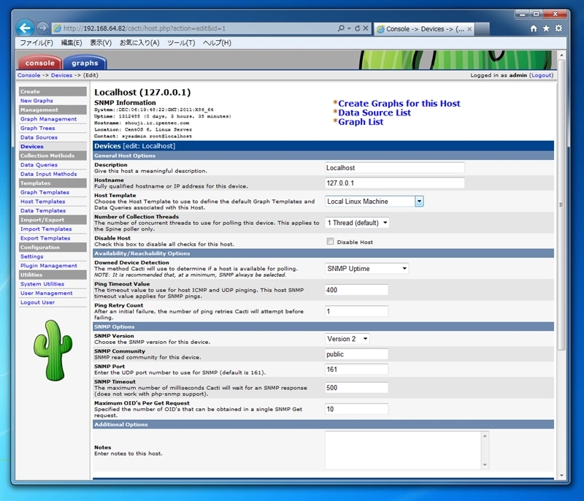This screenshot has height=501, width=584.
Task: Click Create Graphs for this Host link
Action: pos(399,104)
